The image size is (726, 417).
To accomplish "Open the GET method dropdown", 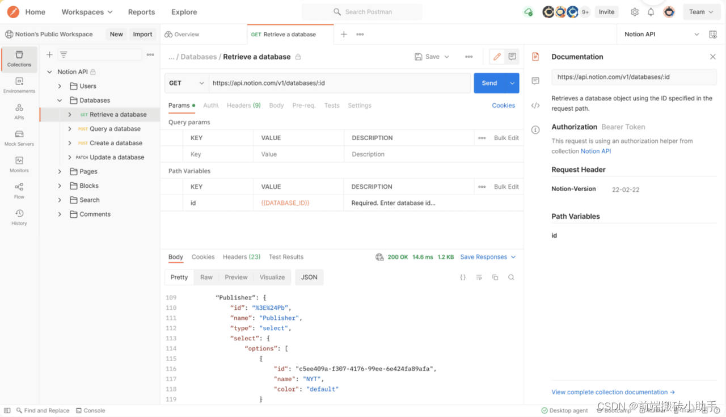I will click(187, 83).
